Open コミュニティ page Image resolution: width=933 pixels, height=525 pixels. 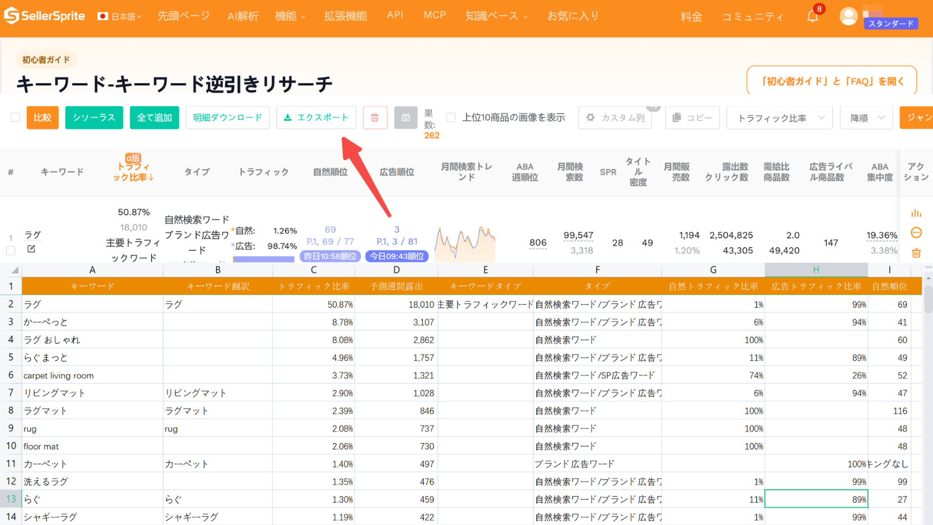tap(753, 17)
